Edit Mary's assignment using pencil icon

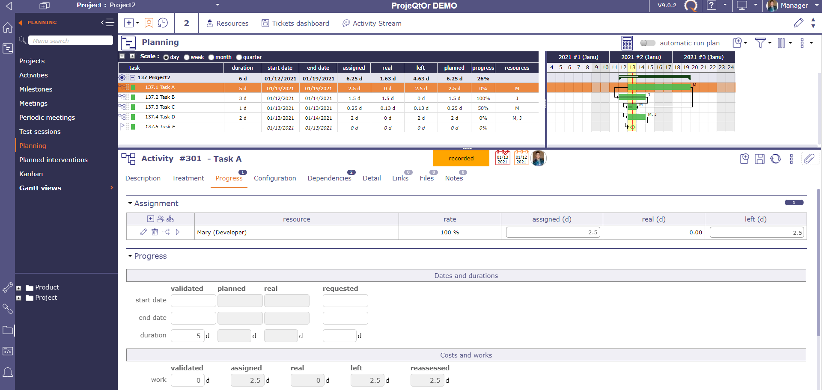(143, 232)
